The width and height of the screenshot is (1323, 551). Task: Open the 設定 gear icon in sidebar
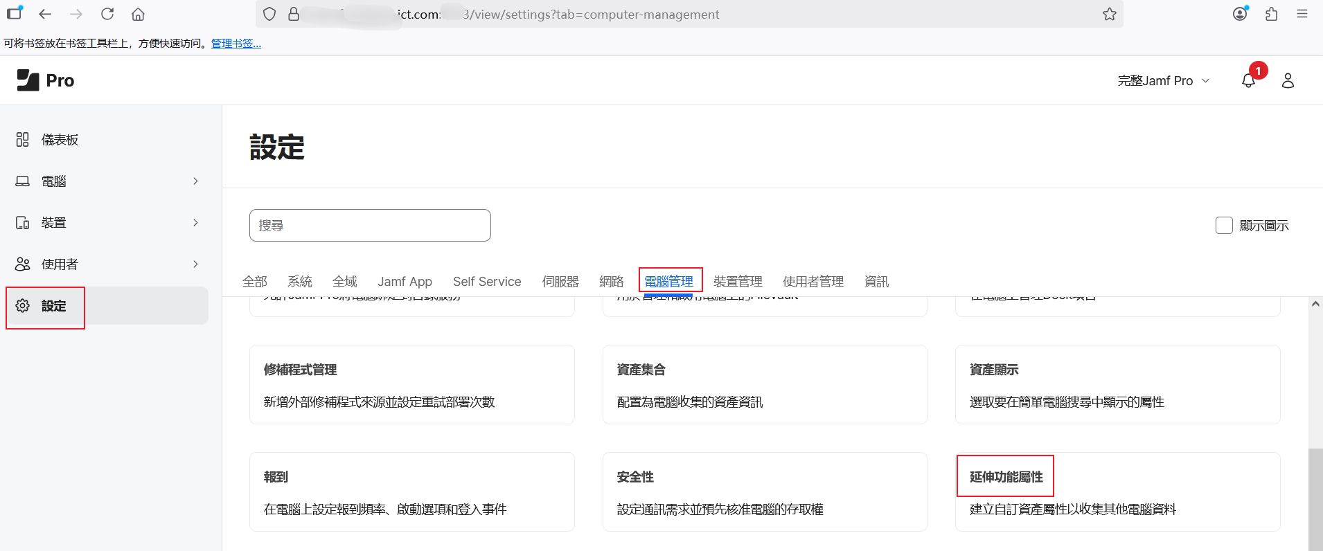click(x=22, y=306)
